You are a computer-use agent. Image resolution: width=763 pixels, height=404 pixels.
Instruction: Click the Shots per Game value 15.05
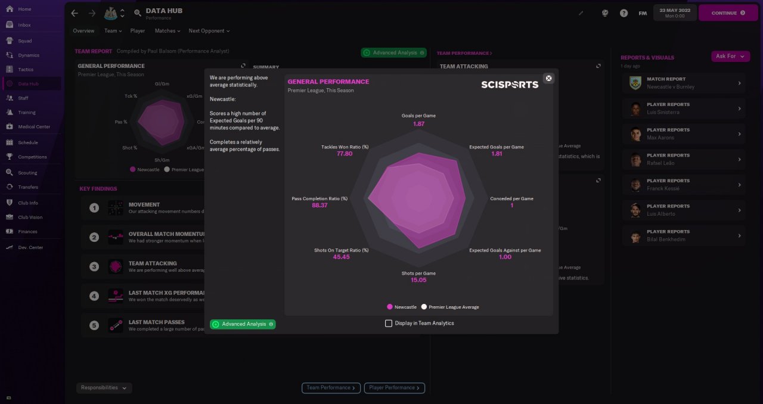(418, 280)
